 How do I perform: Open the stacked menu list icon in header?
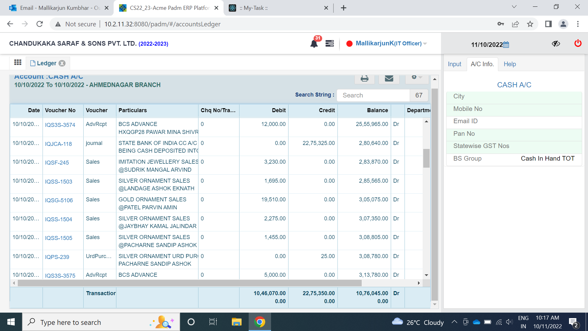pyautogui.click(x=330, y=44)
